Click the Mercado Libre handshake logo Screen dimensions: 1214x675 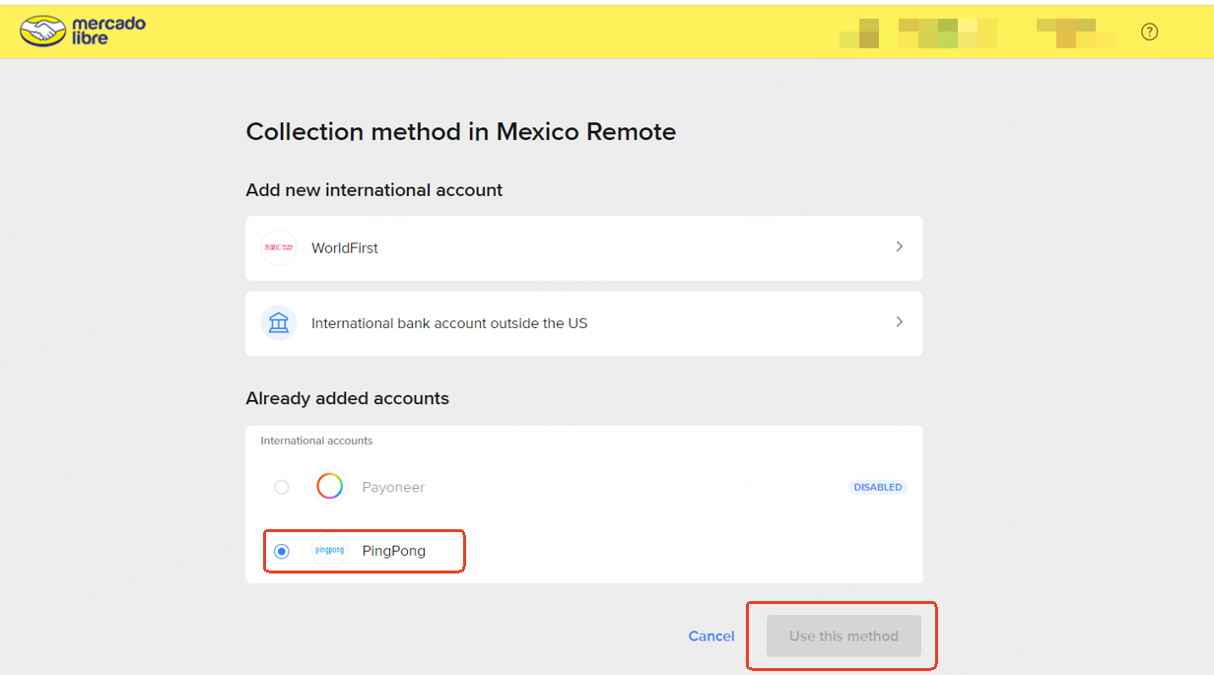point(43,32)
